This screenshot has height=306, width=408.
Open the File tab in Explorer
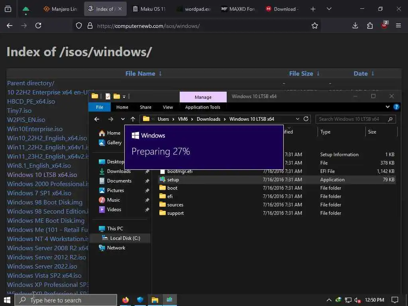tap(100, 107)
